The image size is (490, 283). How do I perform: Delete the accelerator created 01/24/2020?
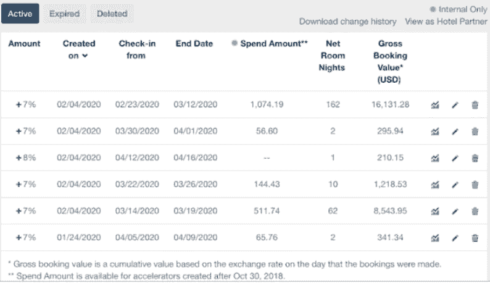point(475,238)
